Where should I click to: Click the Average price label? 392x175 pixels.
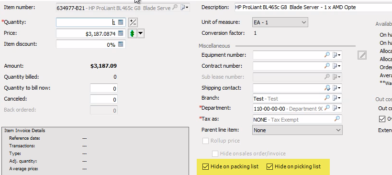click(x=23, y=169)
